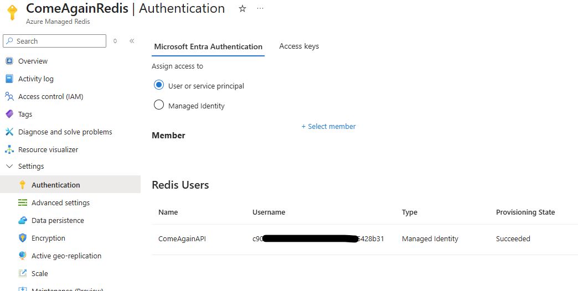
Task: Click the Azure Managed Redis subtitle
Action: (58, 22)
